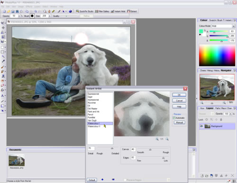Switch to the Paths tab

pyautogui.click(x=218, y=108)
